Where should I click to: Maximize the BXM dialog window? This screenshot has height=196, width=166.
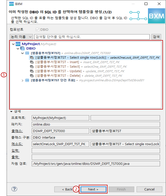146,4
